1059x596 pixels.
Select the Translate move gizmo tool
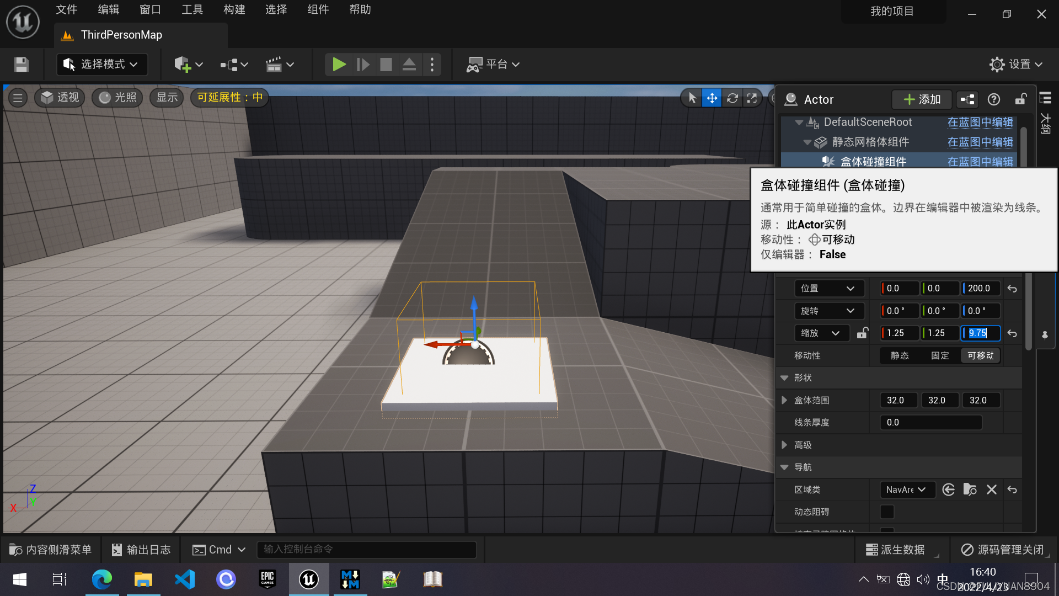712,98
